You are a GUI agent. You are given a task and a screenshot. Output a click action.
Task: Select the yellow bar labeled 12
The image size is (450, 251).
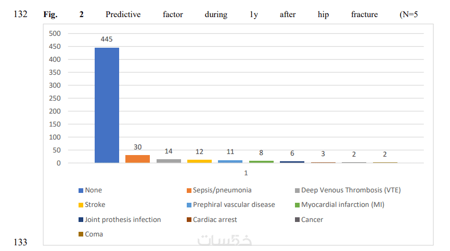click(199, 161)
